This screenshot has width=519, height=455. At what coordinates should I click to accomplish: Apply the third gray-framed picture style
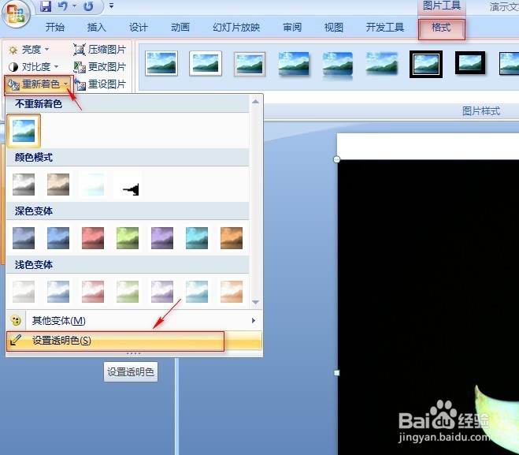click(x=250, y=64)
